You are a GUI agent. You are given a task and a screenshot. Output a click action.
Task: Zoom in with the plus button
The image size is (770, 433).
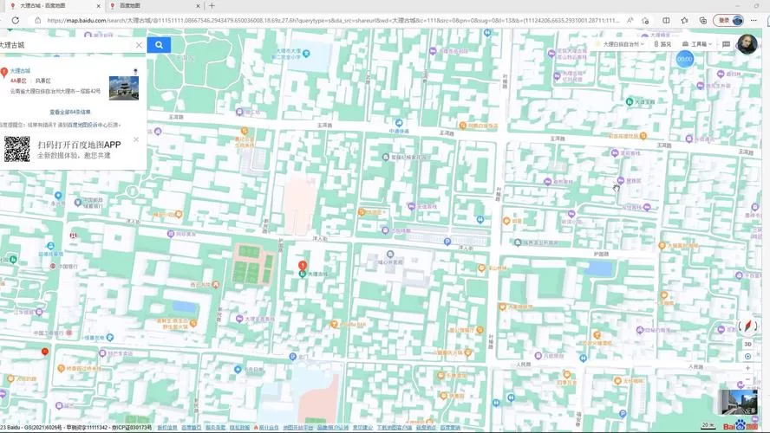click(748, 368)
